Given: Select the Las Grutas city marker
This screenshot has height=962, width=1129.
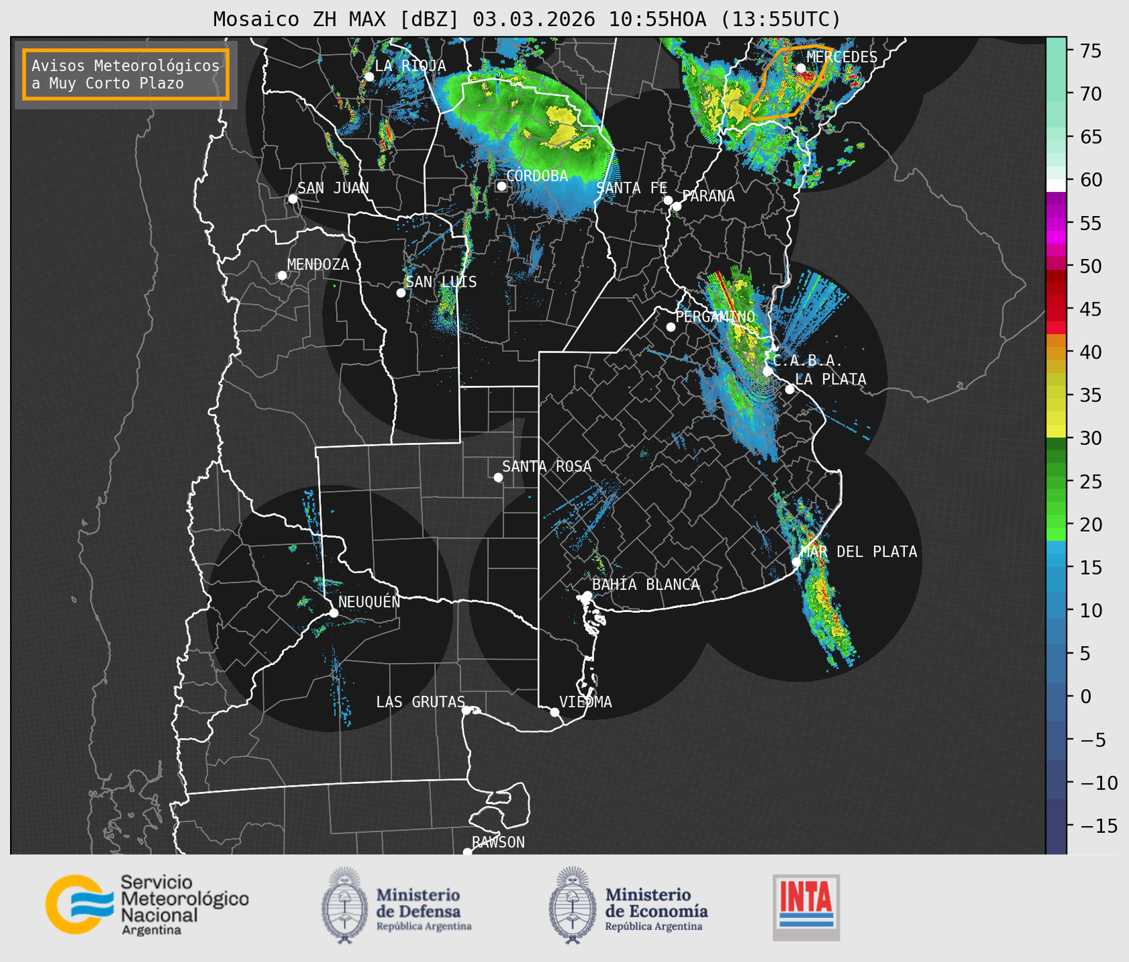Looking at the screenshot, I should pos(466,710).
